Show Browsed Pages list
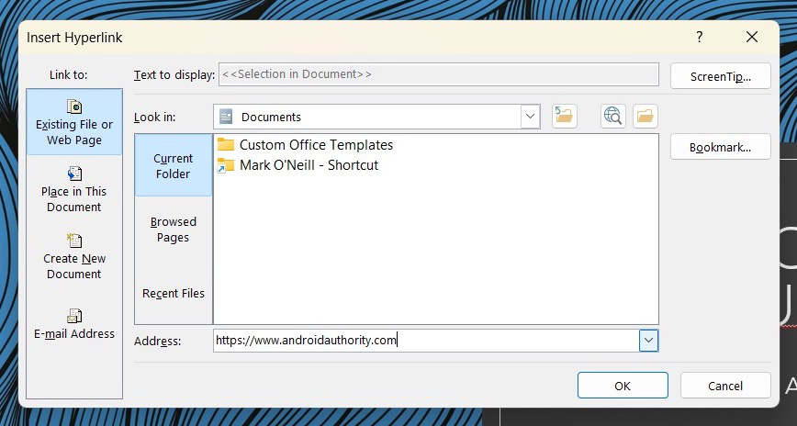The height and width of the screenshot is (426, 797). (174, 230)
